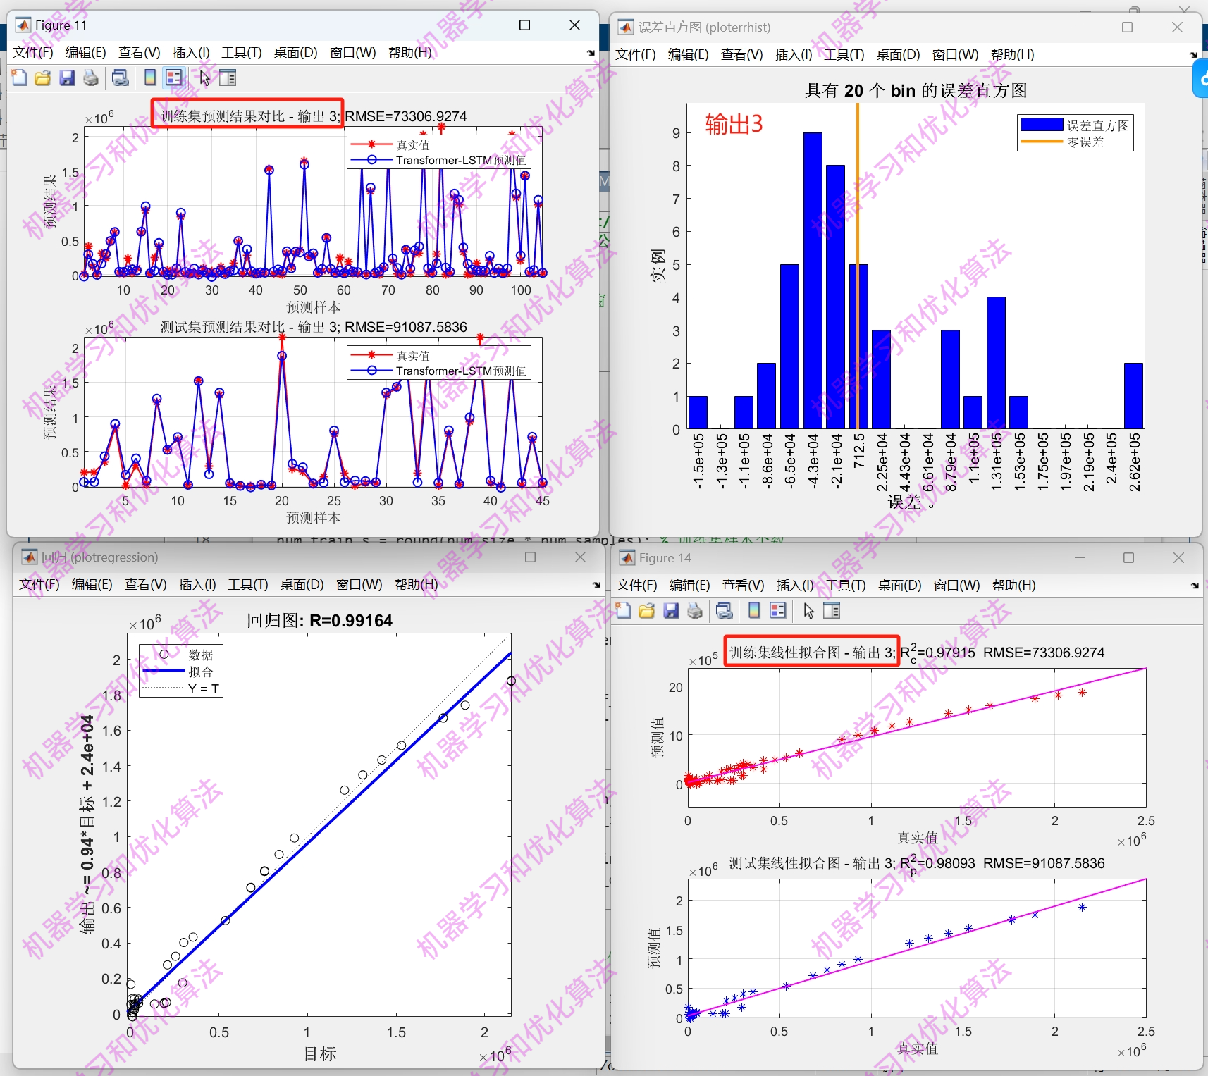Screen dimensions: 1208x1076
Task: Dock Figure 11 using menu bar arrow
Action: [x=591, y=53]
